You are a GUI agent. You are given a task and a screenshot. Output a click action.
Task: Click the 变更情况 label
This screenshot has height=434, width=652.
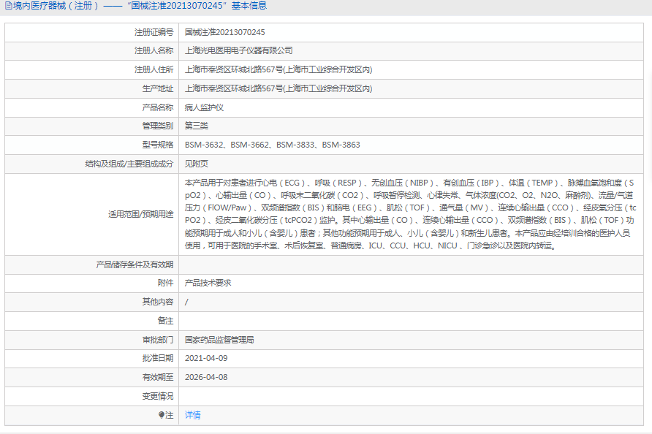pyautogui.click(x=158, y=396)
